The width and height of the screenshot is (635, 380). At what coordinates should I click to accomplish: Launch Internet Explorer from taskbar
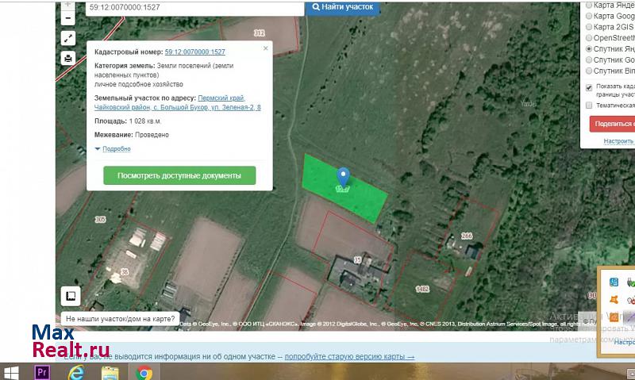click(77, 372)
